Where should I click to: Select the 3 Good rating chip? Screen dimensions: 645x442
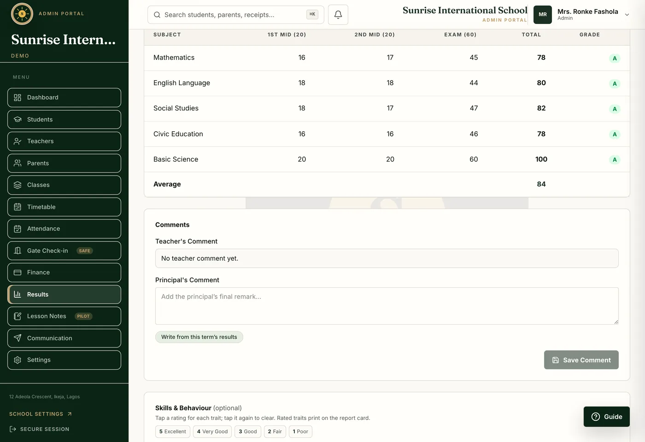pyautogui.click(x=248, y=431)
